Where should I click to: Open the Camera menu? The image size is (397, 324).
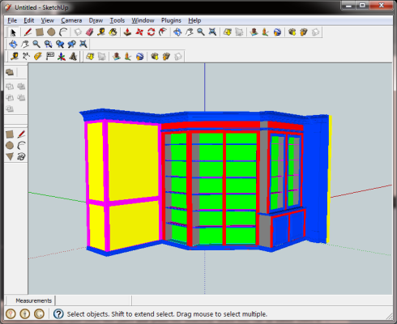(71, 20)
